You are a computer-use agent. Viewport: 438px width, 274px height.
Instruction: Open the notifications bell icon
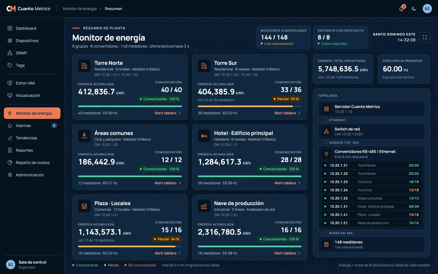(401, 9)
